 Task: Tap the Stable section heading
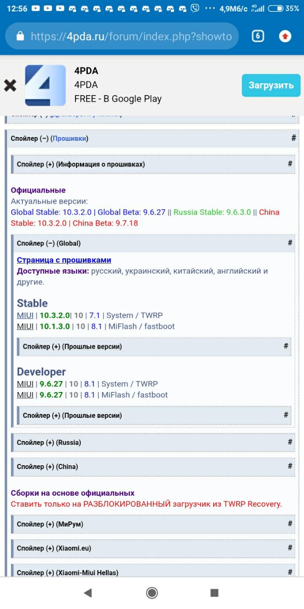point(32,304)
